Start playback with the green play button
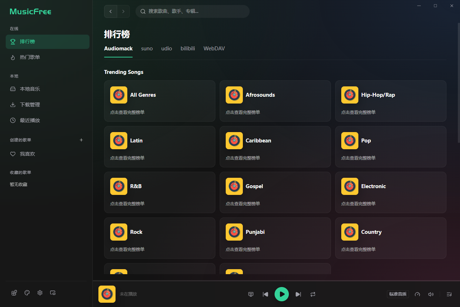 (282, 294)
